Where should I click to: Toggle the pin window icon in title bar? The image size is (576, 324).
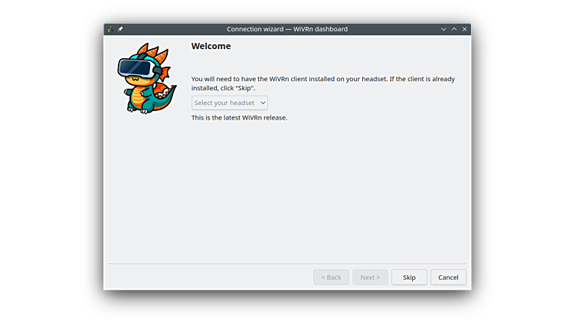[120, 29]
